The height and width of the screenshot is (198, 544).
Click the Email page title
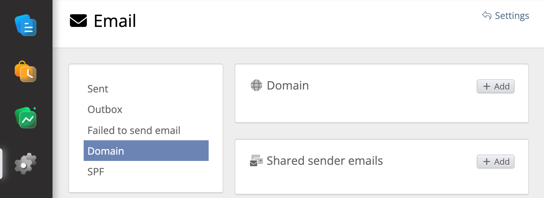[115, 21]
